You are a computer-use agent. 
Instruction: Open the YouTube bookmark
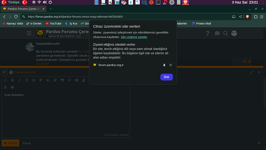coord(54,24)
